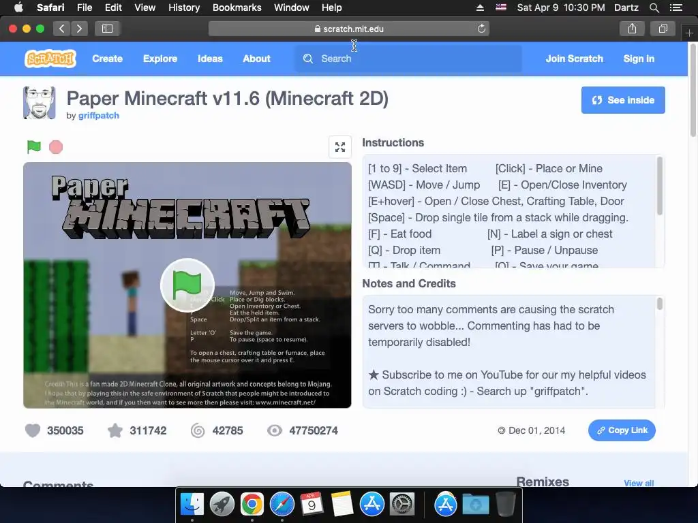
Task: Open the Safari menu
Action: (x=50, y=7)
